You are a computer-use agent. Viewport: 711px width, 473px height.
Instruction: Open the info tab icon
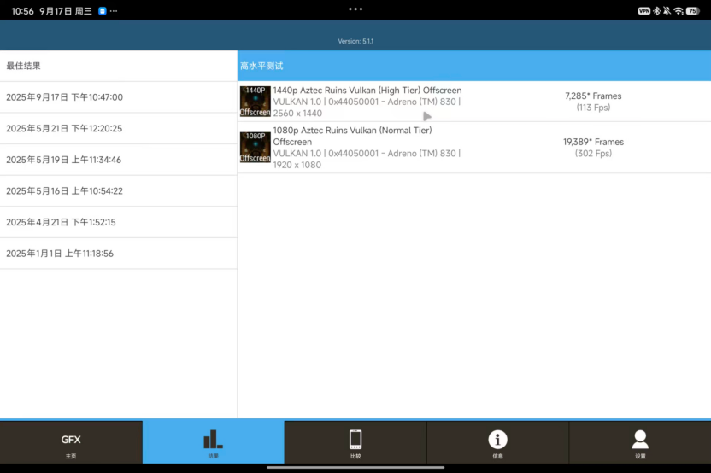pos(497,440)
